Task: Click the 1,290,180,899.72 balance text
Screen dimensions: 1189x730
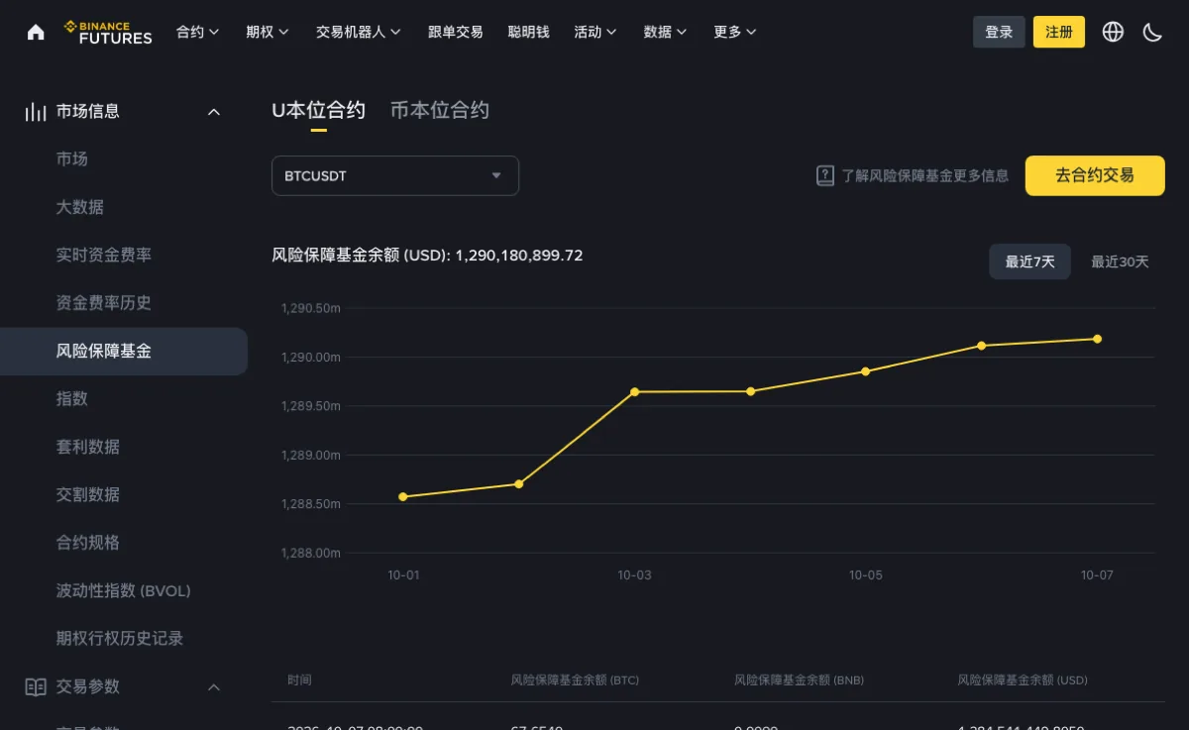Action: coord(519,256)
